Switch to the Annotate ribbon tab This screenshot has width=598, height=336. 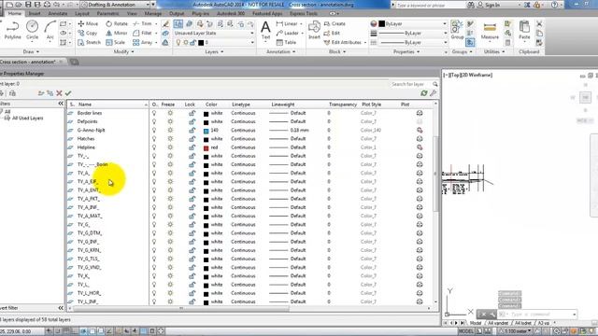pos(58,13)
